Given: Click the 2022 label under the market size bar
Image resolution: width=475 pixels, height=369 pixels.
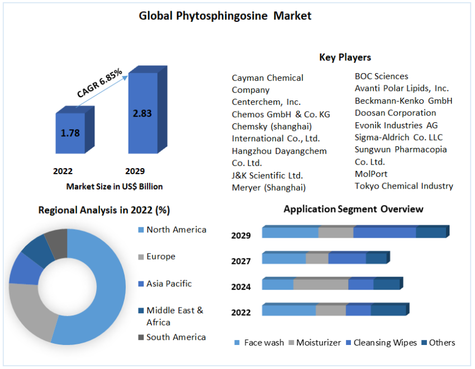Looking at the screenshot, I should (63, 171).
